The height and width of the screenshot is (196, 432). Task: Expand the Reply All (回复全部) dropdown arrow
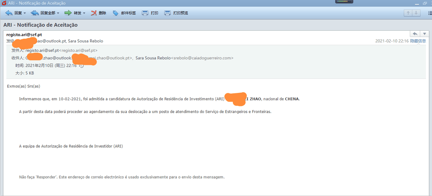58,13
